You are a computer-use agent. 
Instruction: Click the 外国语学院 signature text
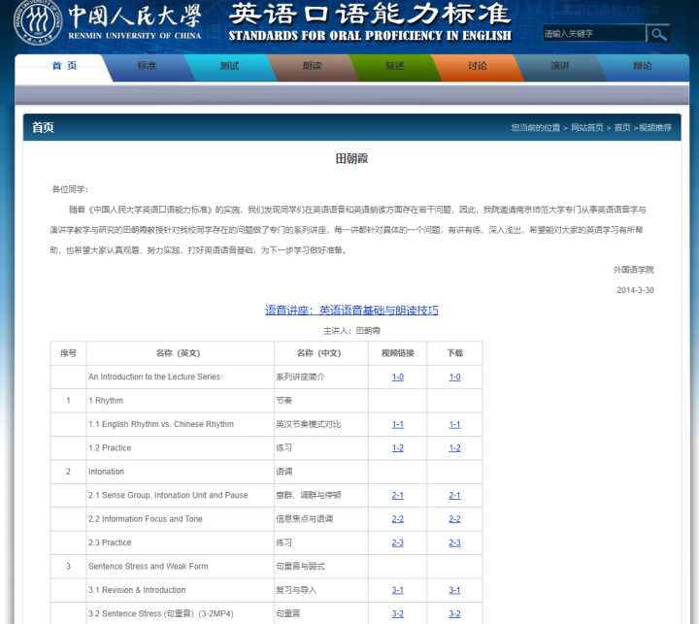point(633,270)
